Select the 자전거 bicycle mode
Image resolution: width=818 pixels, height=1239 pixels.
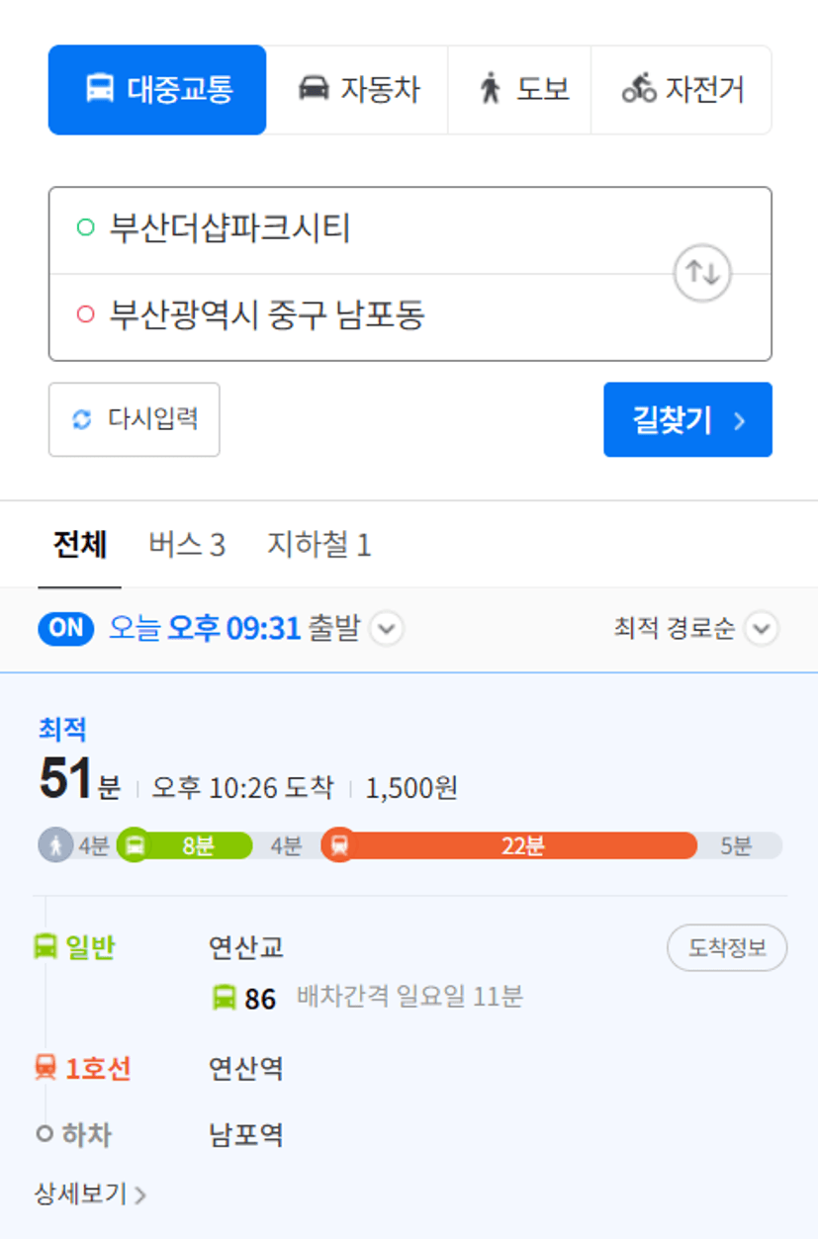tap(682, 90)
